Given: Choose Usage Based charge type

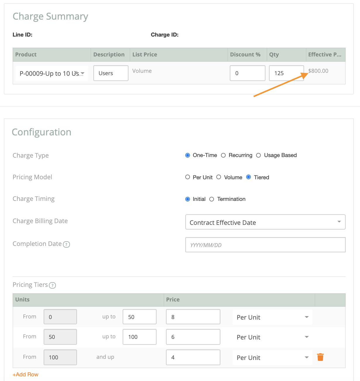Looking at the screenshot, I should 258,155.
